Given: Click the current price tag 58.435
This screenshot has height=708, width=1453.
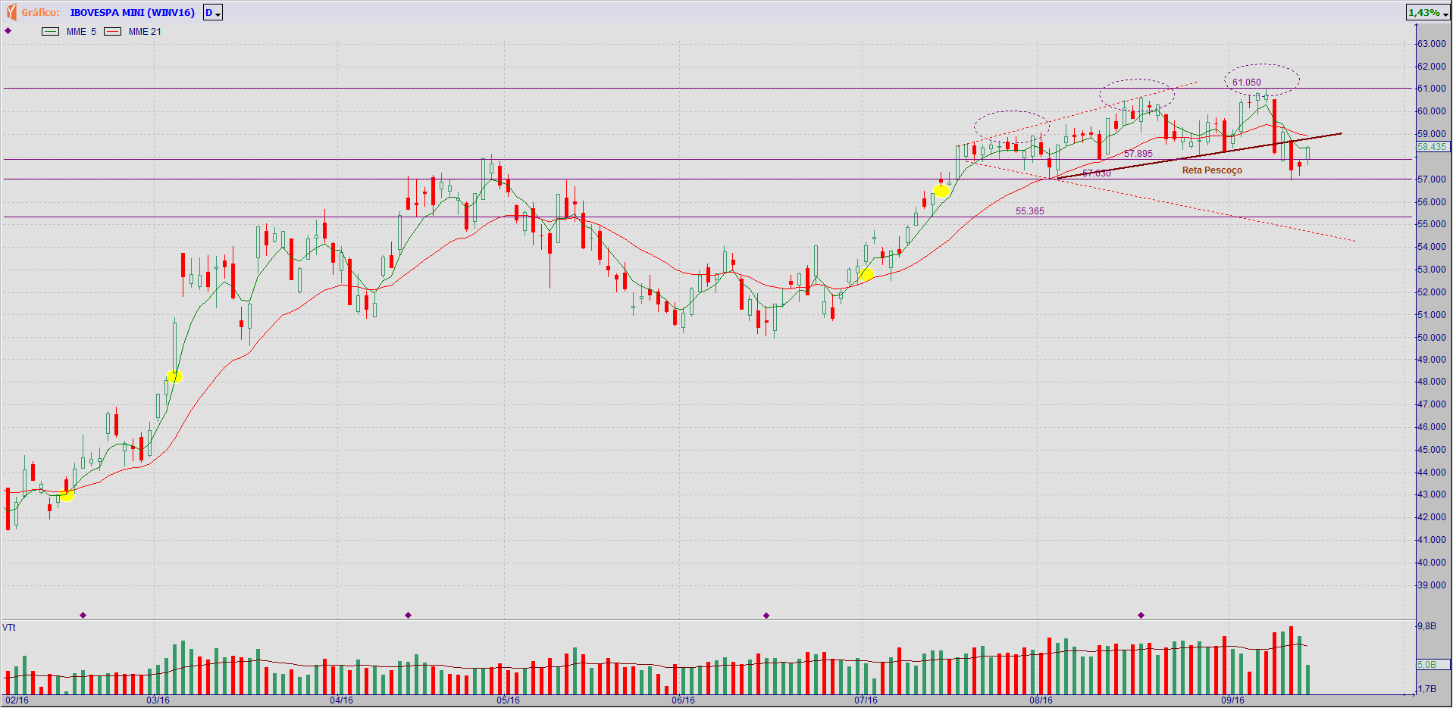Looking at the screenshot, I should pos(1431,147).
